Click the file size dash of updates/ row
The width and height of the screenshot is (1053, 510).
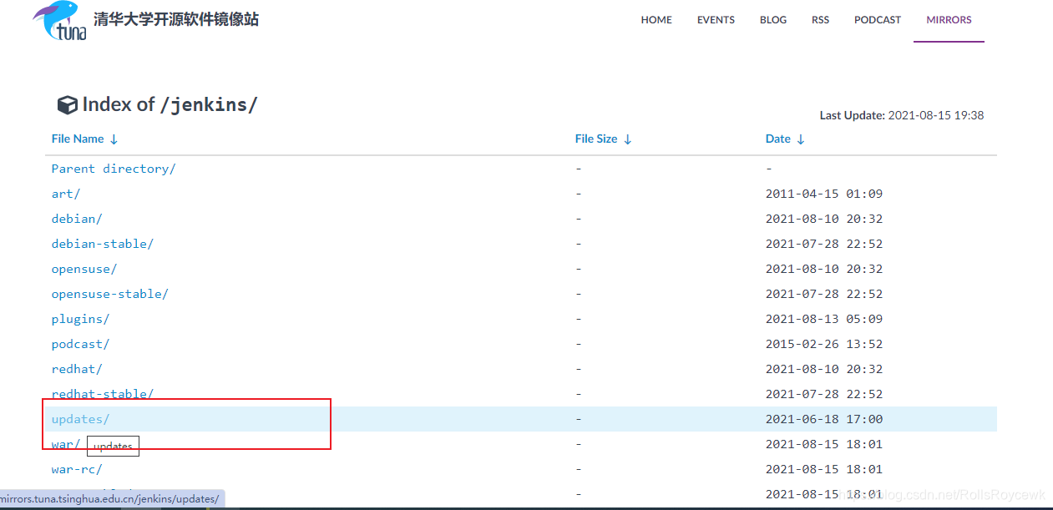pyautogui.click(x=579, y=419)
